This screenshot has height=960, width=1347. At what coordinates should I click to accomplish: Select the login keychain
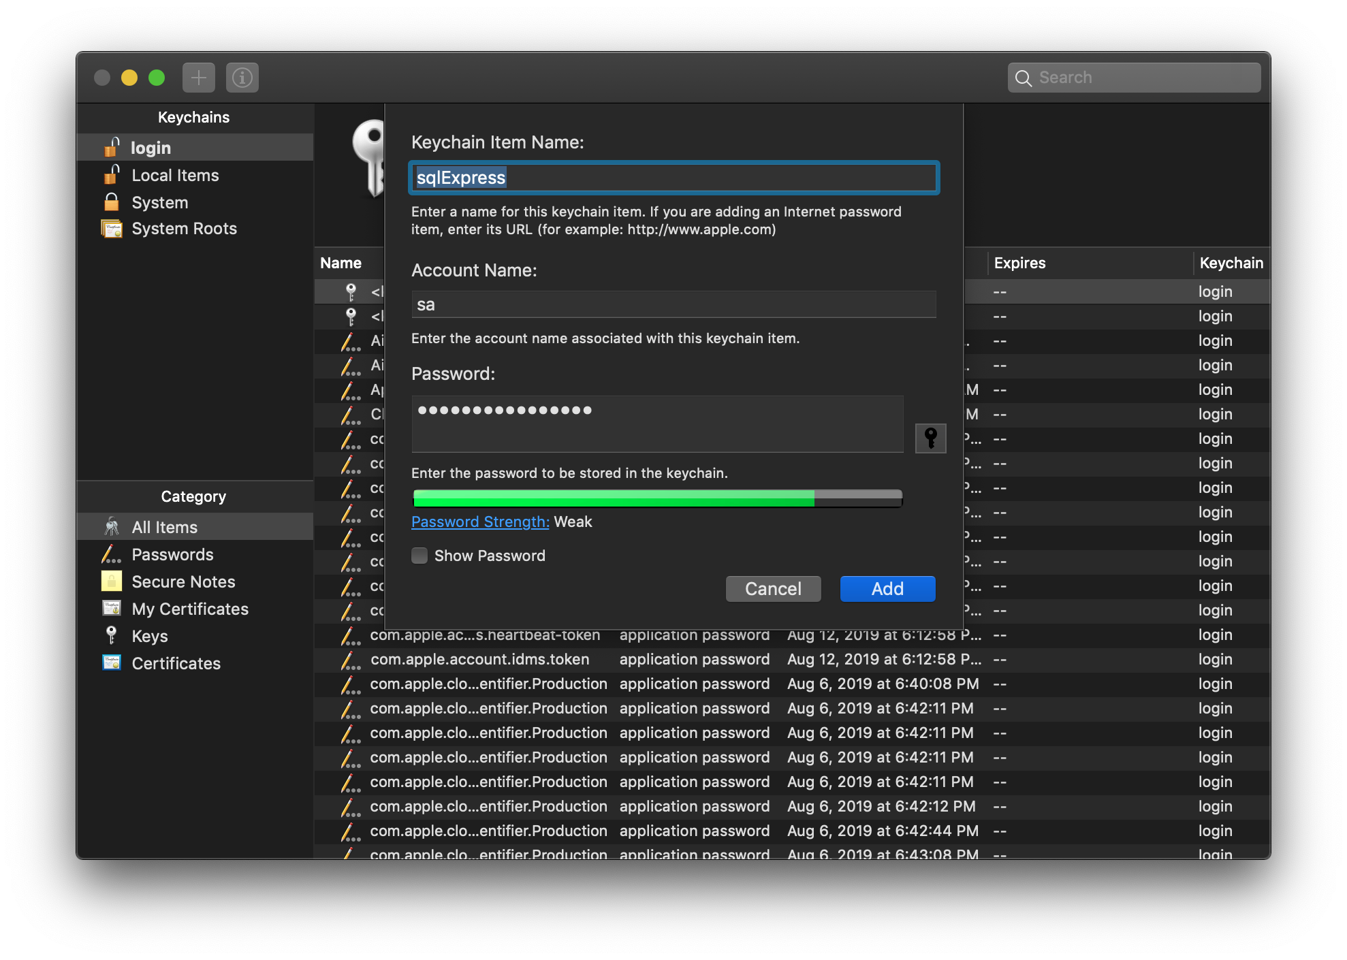(x=150, y=148)
